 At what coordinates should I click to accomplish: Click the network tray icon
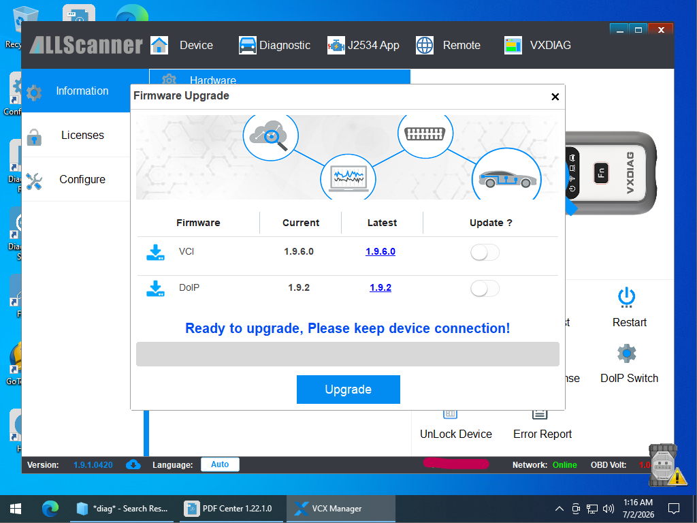(591, 509)
